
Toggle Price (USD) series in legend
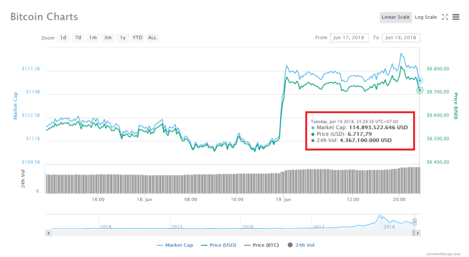218,245
